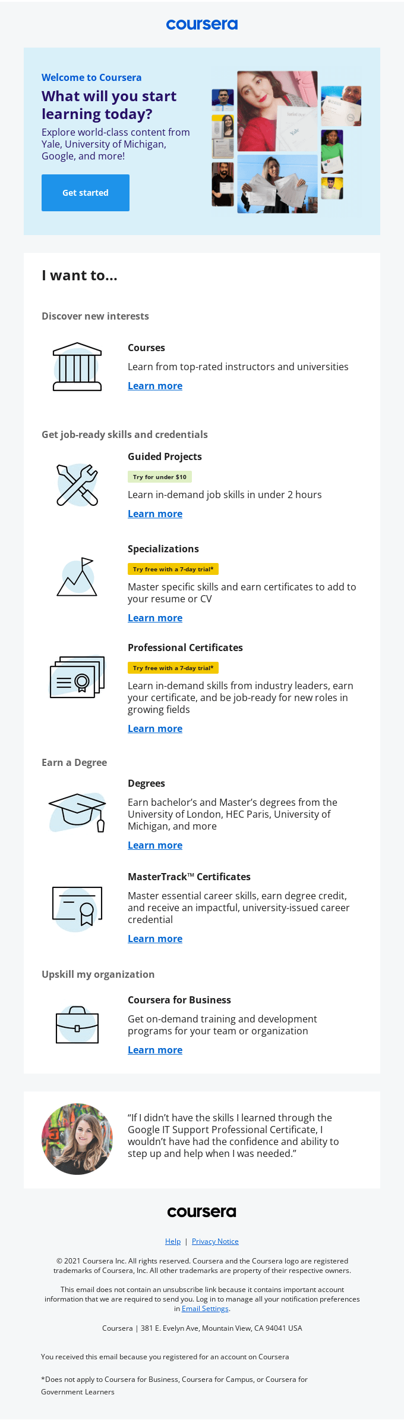The height and width of the screenshot is (1420, 404).
Task: Click the Coursera logo in the footer
Action: [201, 1212]
